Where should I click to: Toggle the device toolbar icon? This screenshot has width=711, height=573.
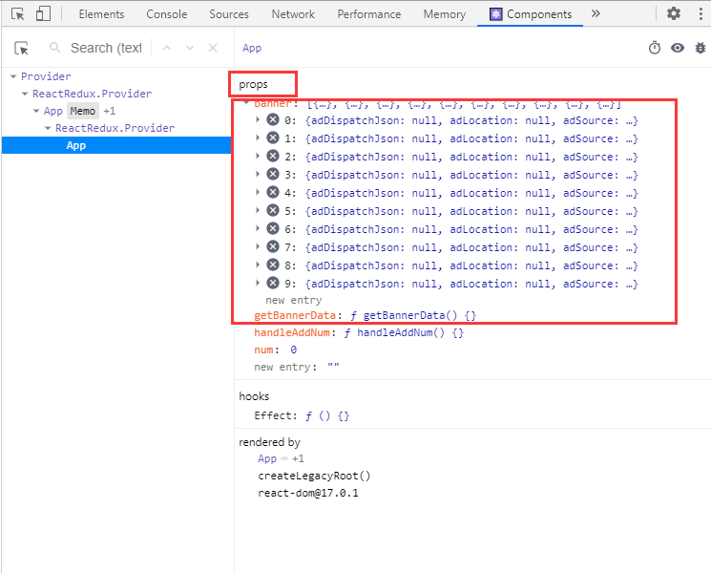(43, 14)
